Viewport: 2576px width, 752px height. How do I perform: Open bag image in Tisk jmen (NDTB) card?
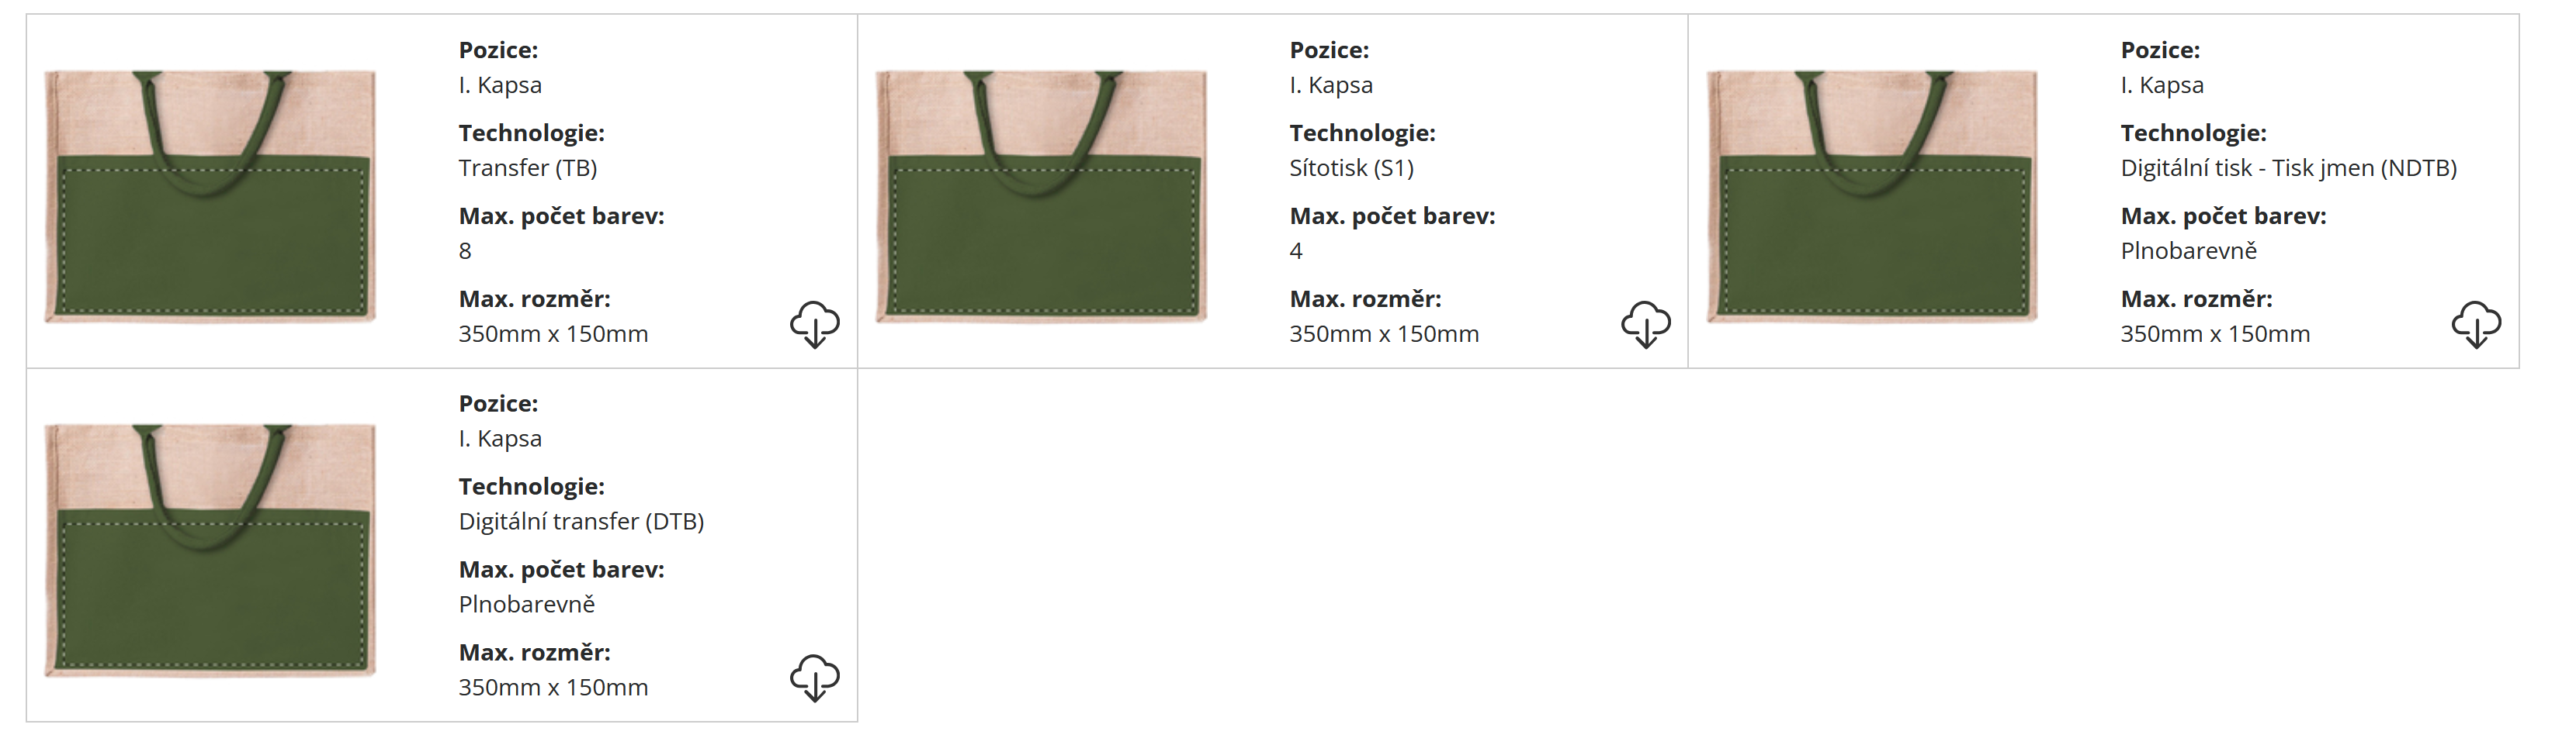[x=1872, y=195]
